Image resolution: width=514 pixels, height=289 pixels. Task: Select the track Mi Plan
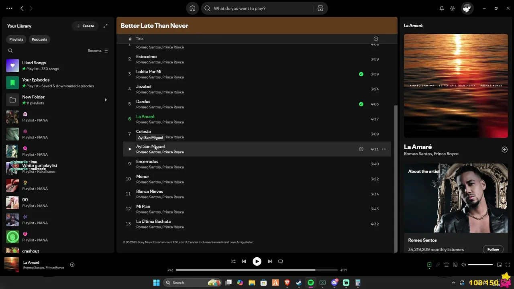(257, 209)
